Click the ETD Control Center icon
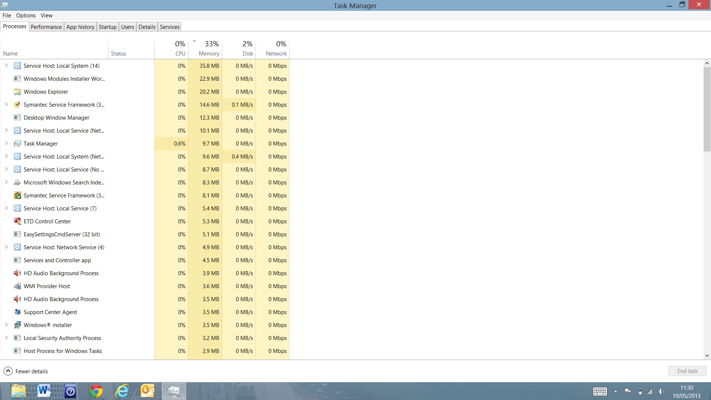This screenshot has height=400, width=711. pyautogui.click(x=17, y=221)
